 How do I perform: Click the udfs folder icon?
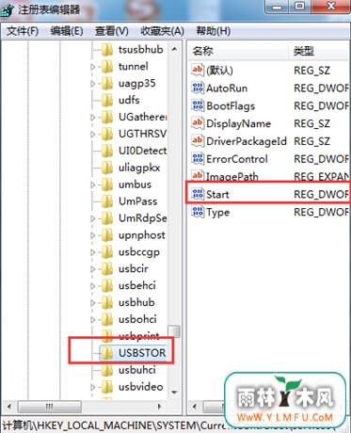[107, 101]
